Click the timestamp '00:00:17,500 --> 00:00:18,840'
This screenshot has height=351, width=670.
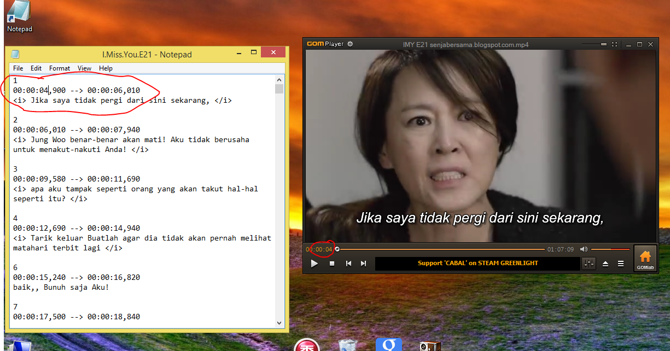click(x=77, y=317)
